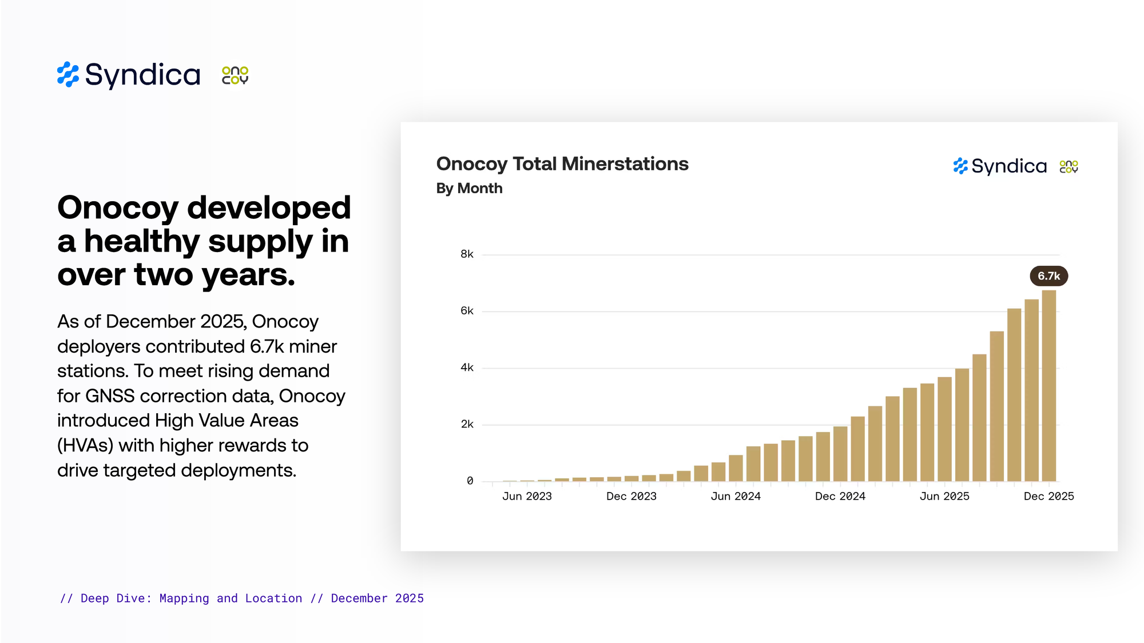Viewport: 1144px width, 643px height.
Task: Click the Onocoy logo beside Syndica header
Action: pos(235,75)
